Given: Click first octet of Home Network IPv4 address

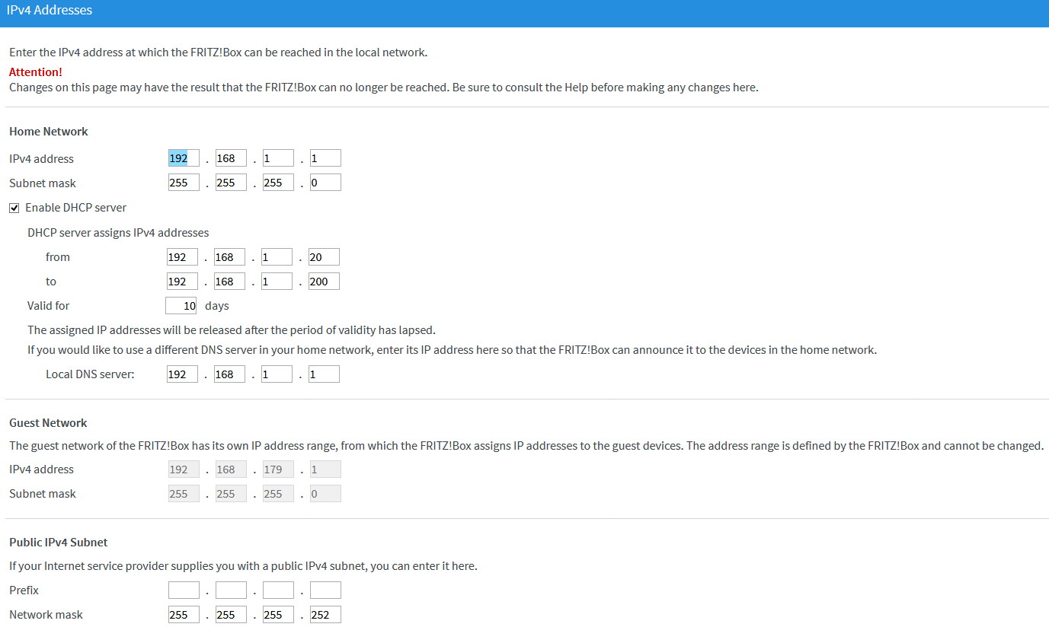Looking at the screenshot, I should pos(184,158).
